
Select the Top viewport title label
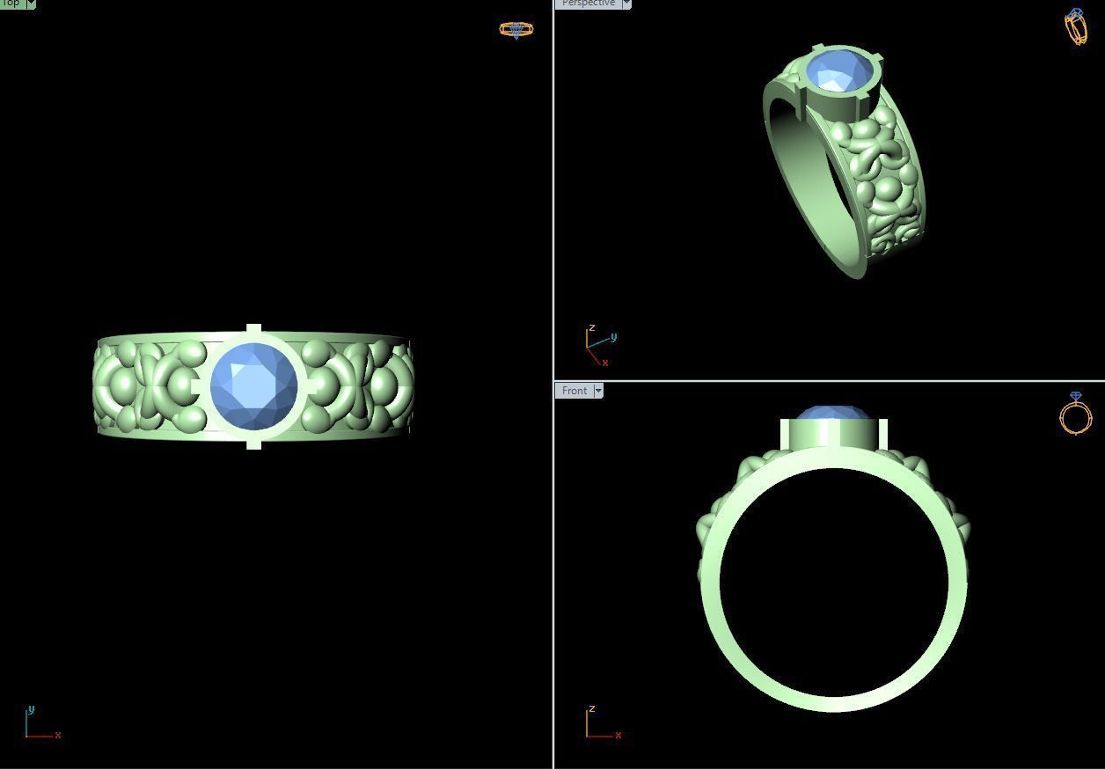12,4
